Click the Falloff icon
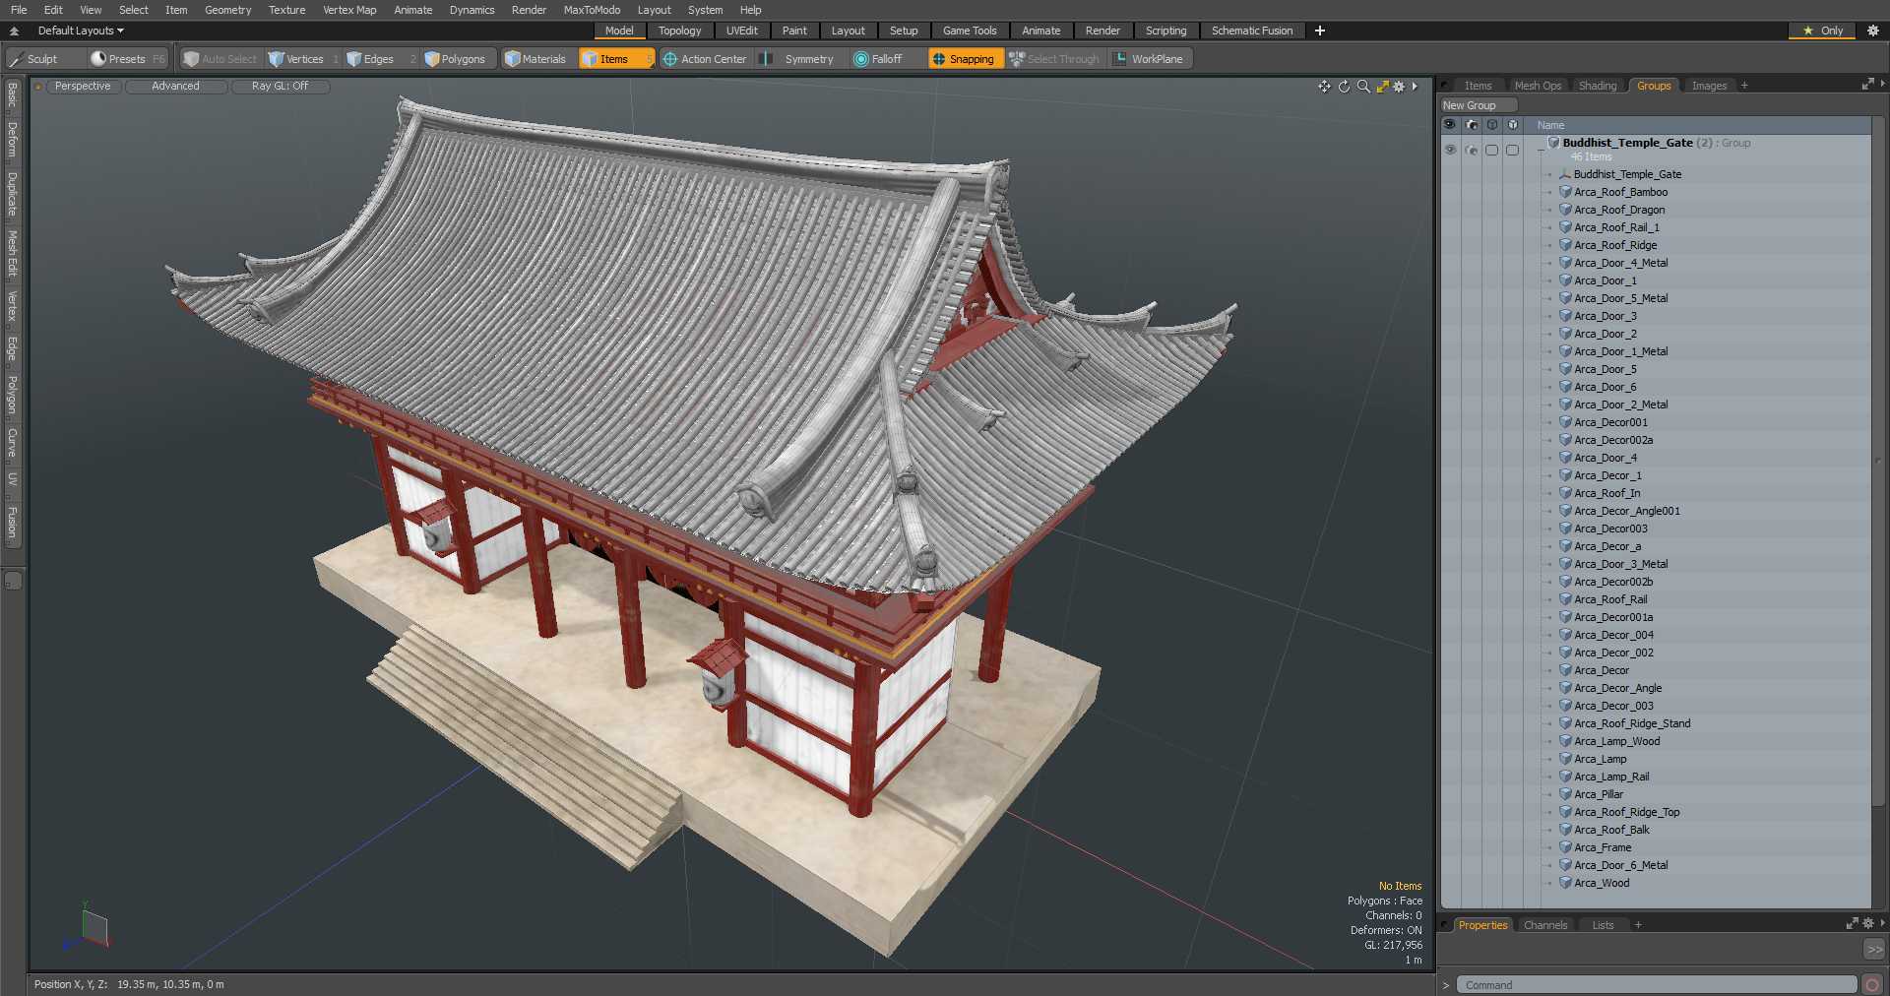Image resolution: width=1890 pixels, height=996 pixels. tap(861, 59)
